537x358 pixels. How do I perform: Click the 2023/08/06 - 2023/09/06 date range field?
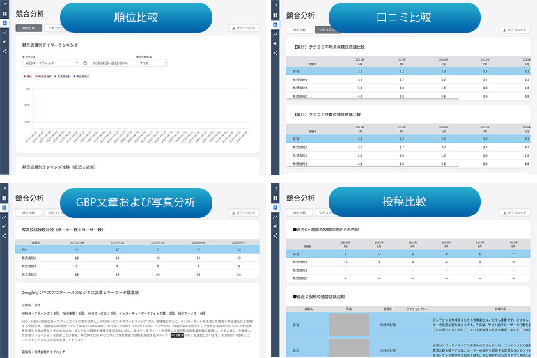pos(107,63)
